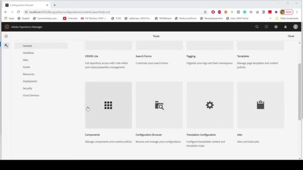Click 'Manage components and content policies' text
Image resolution: width=303 pixels, height=170 pixels.
[x=108, y=142]
